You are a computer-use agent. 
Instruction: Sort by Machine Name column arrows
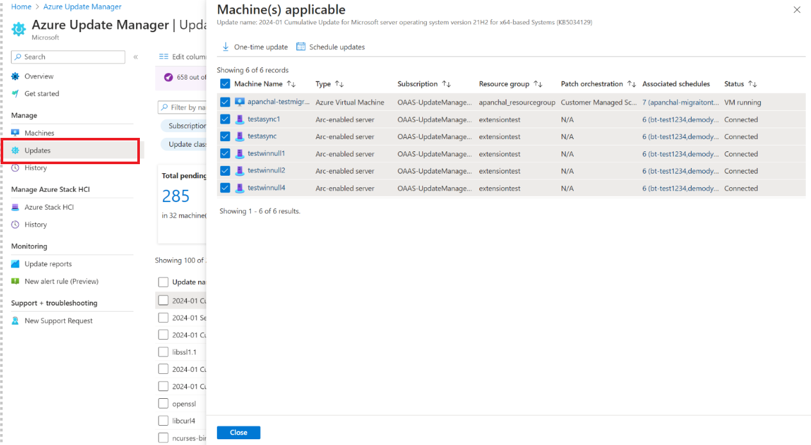(291, 84)
